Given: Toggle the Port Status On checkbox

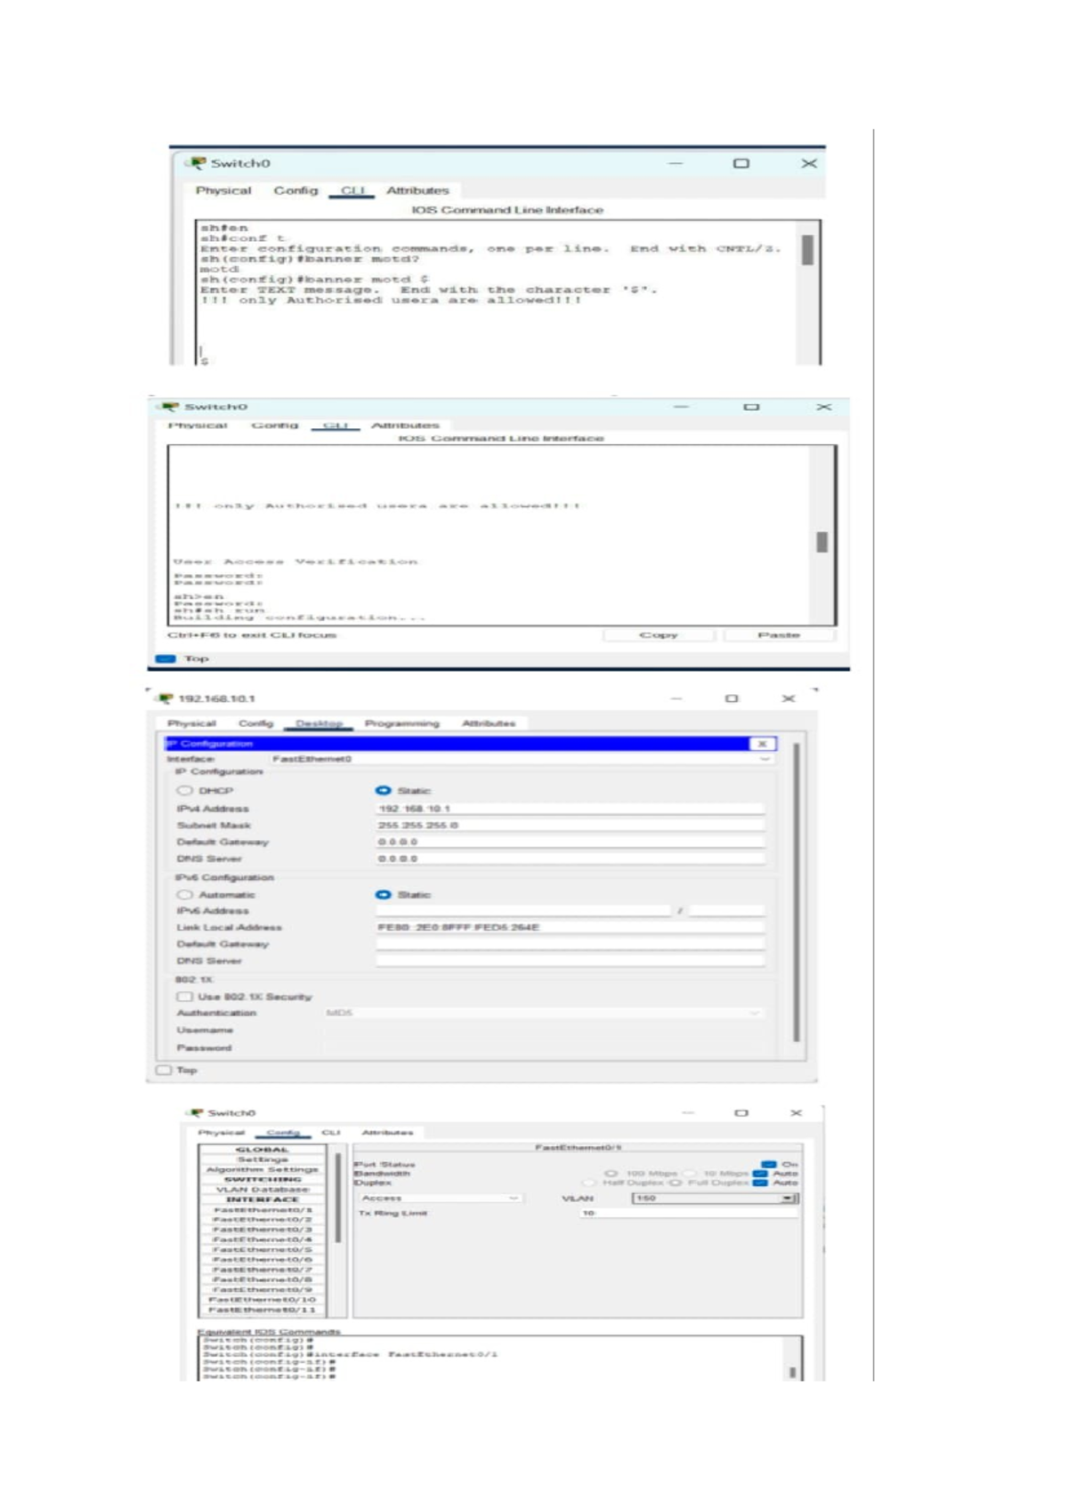Looking at the screenshot, I should 769,1164.
